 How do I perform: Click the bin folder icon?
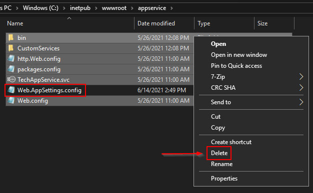[x=11, y=37]
